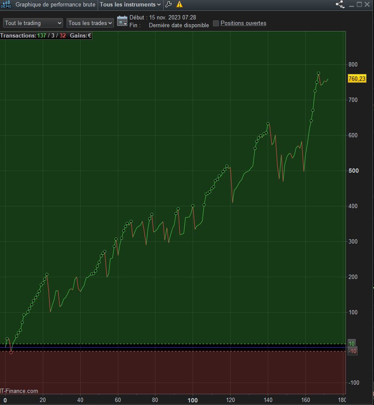
Task: Click the 500 y-axis label
Action: (353, 171)
